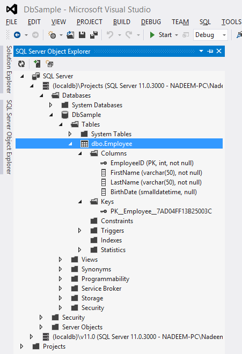Click the Refresh icon in Object Explorer
242x354 pixels.
[21, 64]
